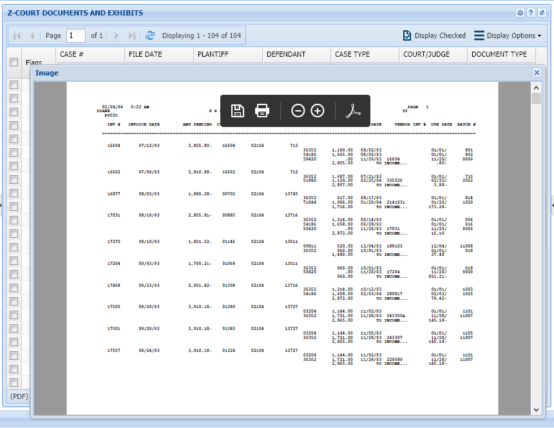
Task: Sort by the DEFENDANT column header
Action: 286,54
